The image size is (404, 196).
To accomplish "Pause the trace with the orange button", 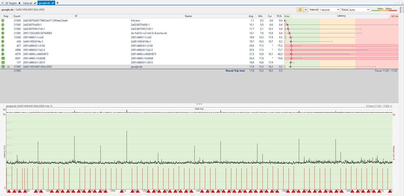I will point(300,9).
